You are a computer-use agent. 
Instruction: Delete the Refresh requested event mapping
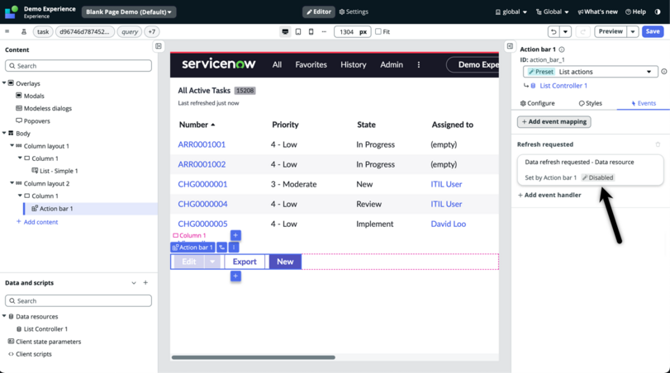tap(658, 144)
